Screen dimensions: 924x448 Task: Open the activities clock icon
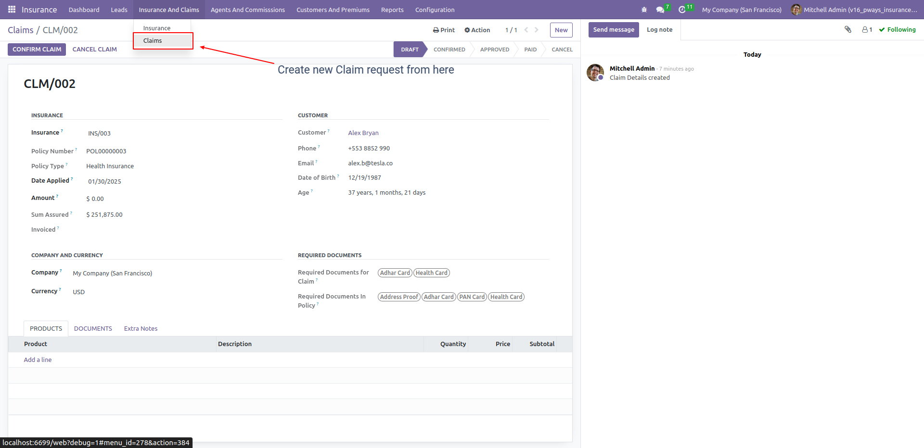[682, 10]
